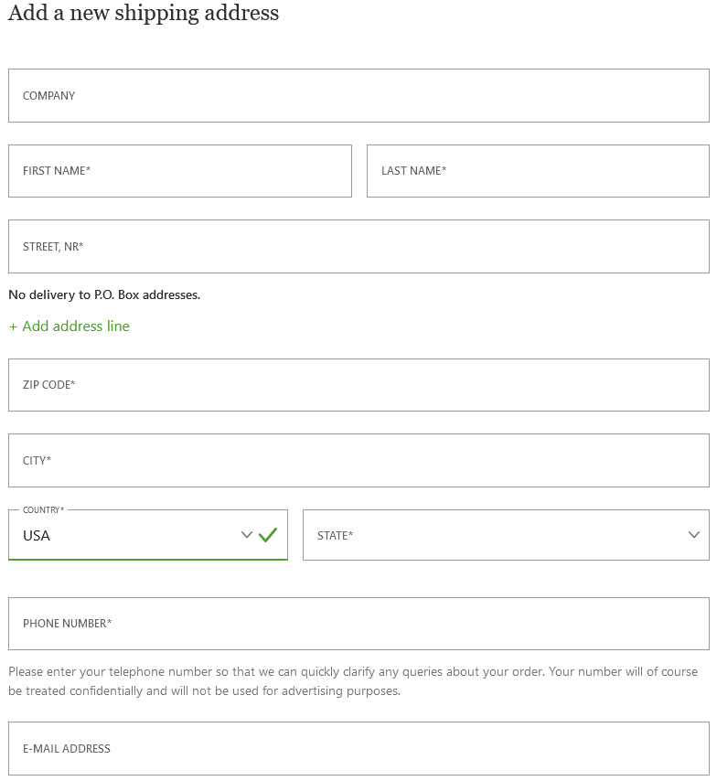
Task: Click the Add a new shipping address heading
Action: tap(144, 13)
